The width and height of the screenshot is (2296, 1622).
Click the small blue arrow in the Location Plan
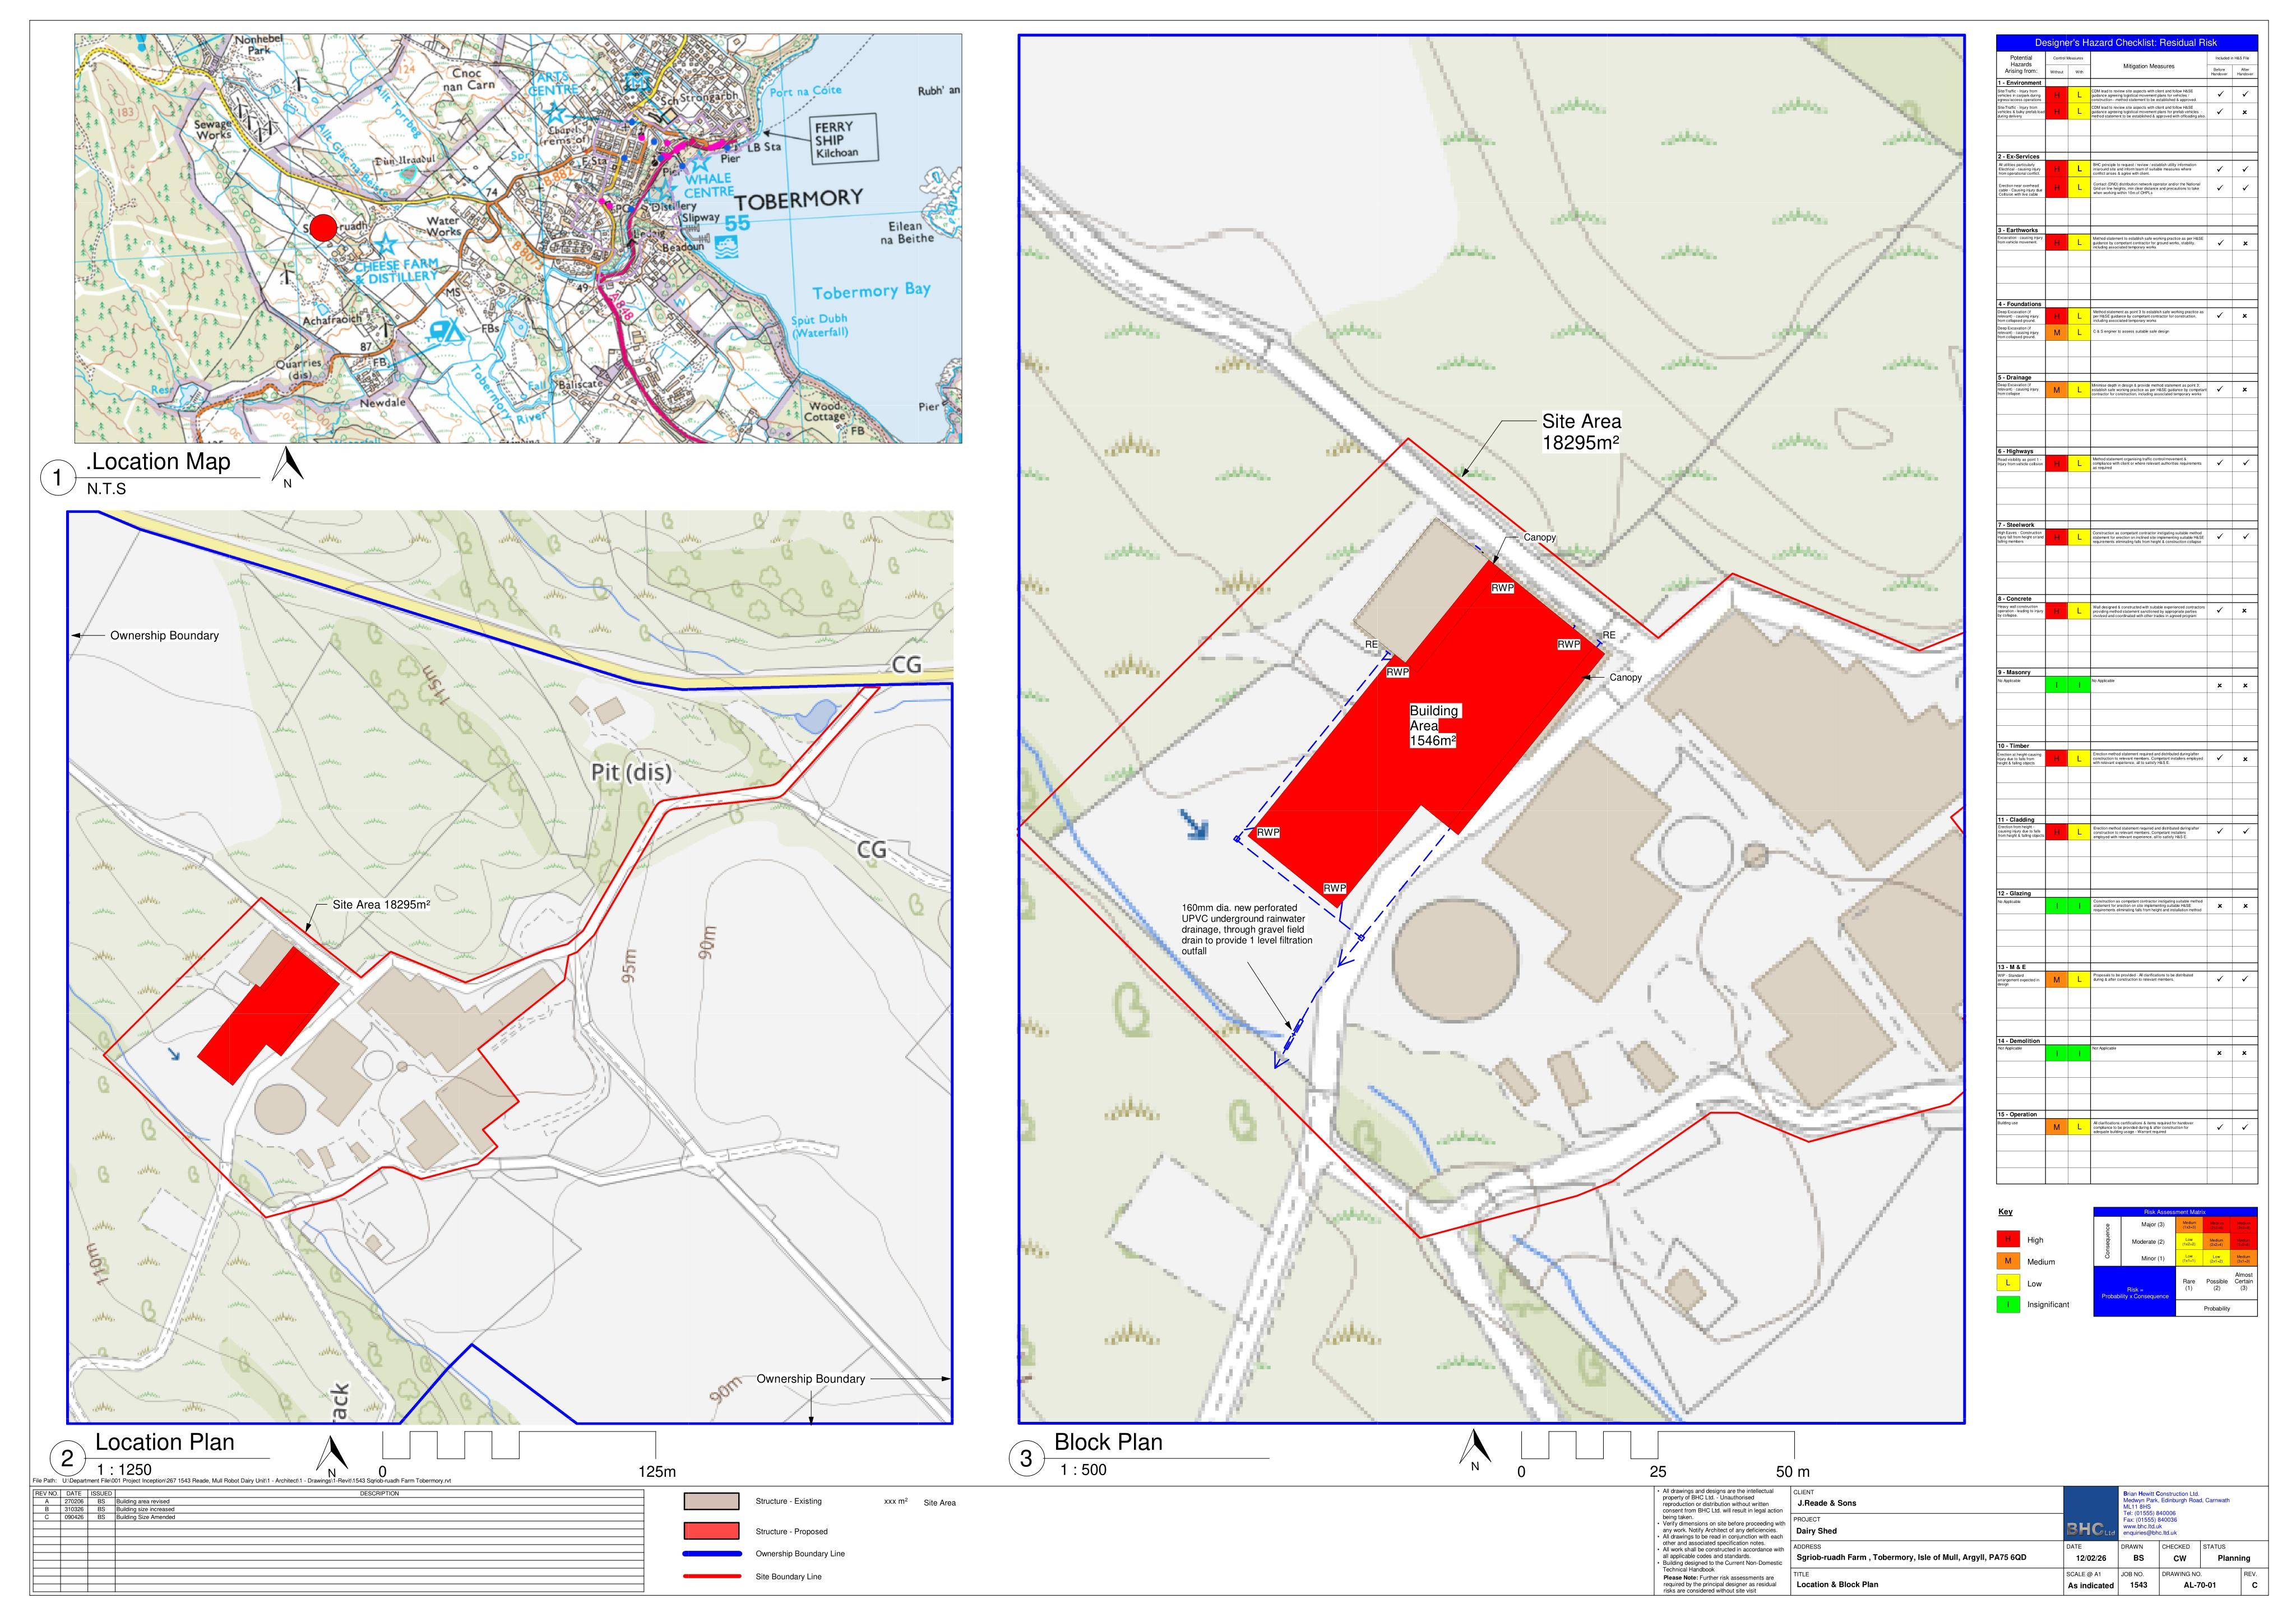[x=174, y=1053]
